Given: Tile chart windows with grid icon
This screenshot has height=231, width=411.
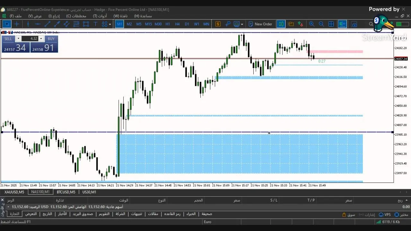Looking at the screenshot, I should [x=331, y=24].
